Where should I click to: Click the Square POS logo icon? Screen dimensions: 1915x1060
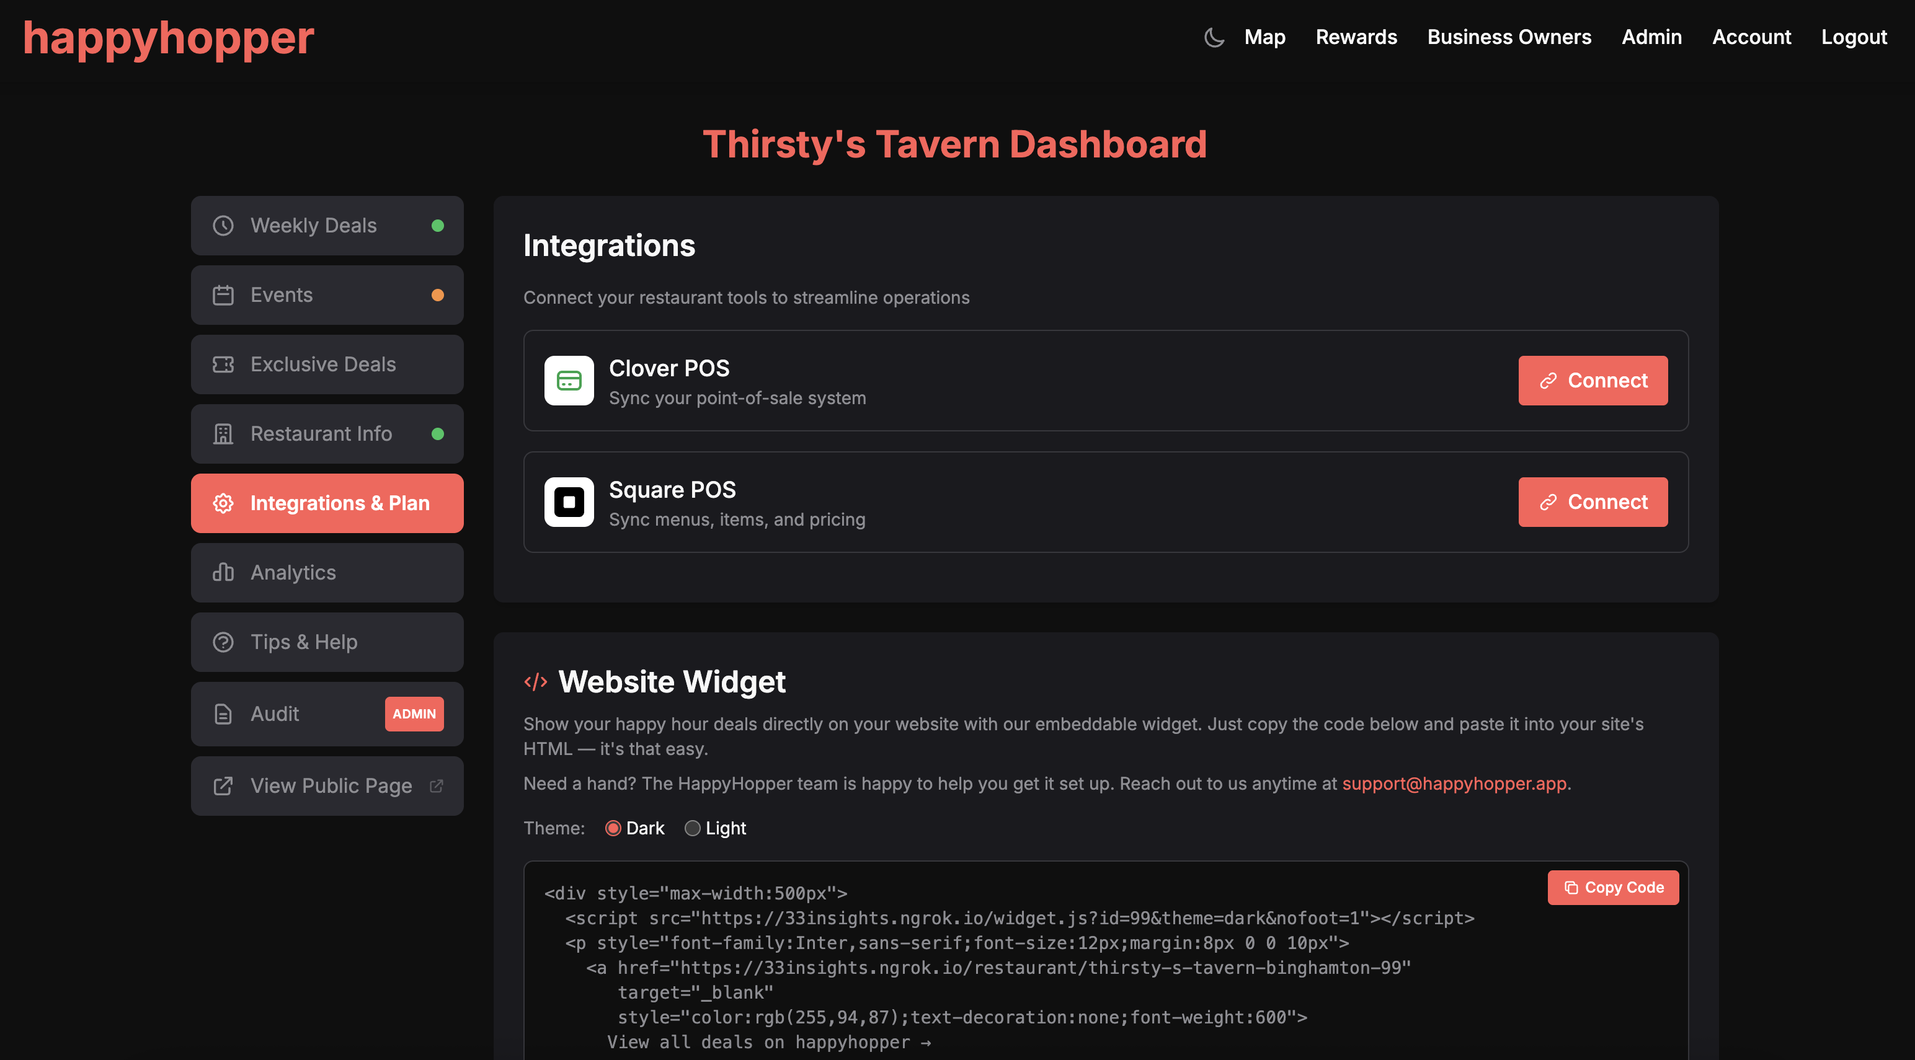(x=569, y=501)
